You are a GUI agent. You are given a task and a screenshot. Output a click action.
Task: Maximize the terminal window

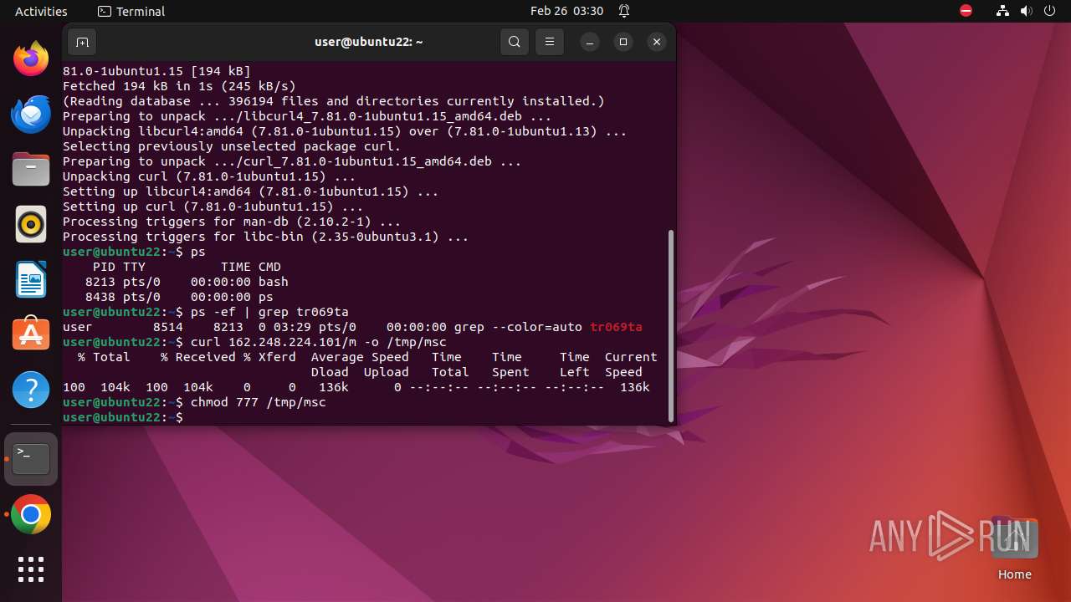pyautogui.click(x=623, y=42)
